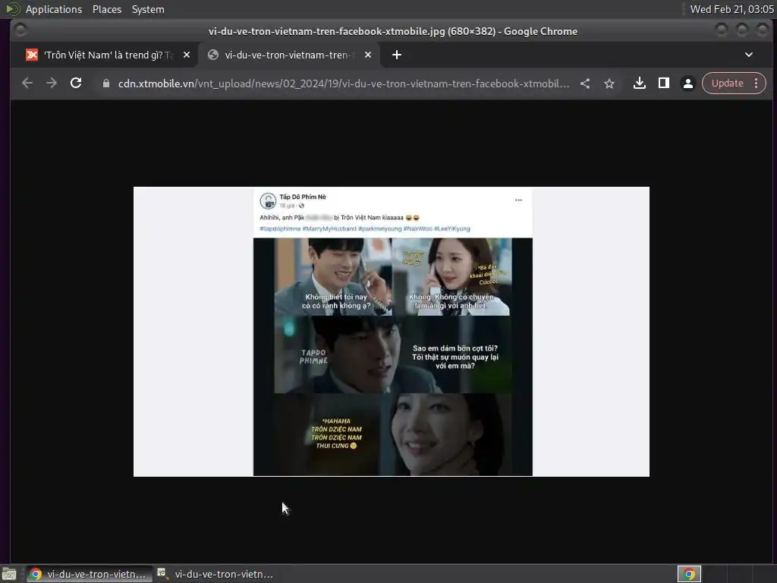This screenshot has height=583, width=777.
Task: Open the side panel icon
Action: coord(664,84)
